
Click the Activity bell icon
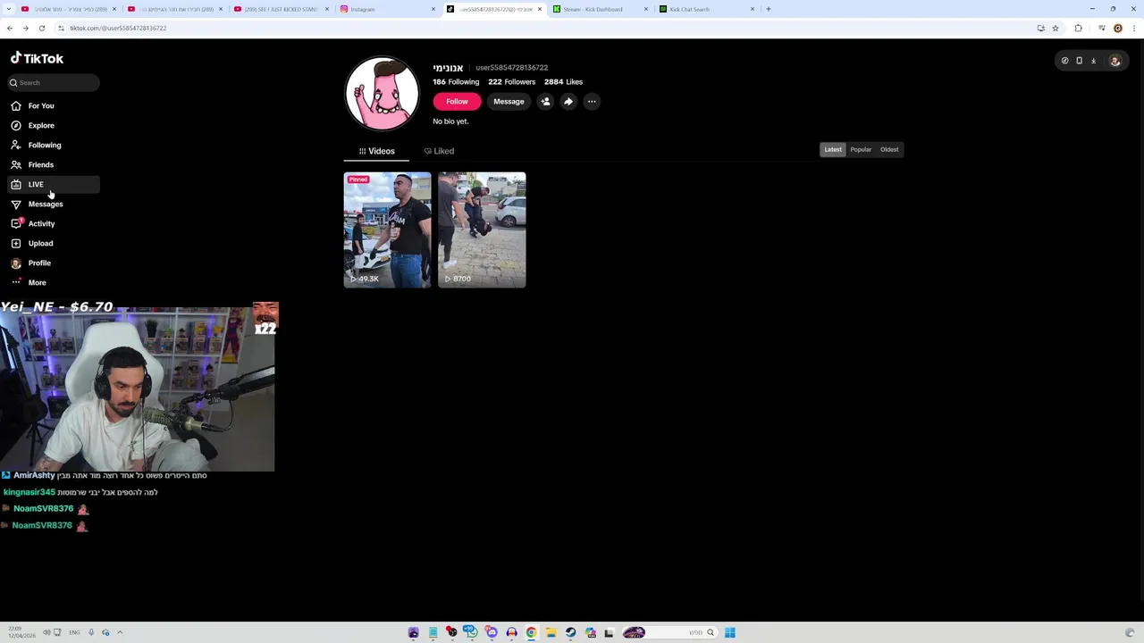[x=16, y=223]
